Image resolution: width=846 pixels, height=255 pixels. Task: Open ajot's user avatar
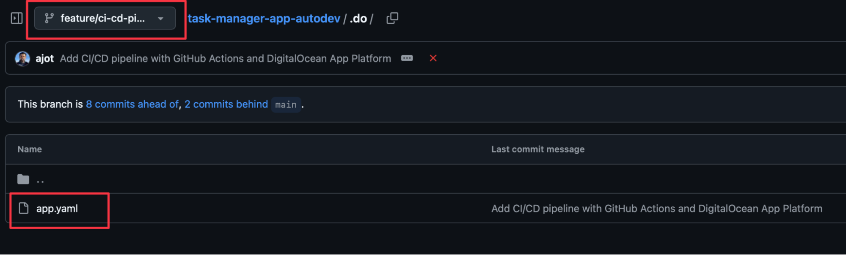tap(22, 58)
